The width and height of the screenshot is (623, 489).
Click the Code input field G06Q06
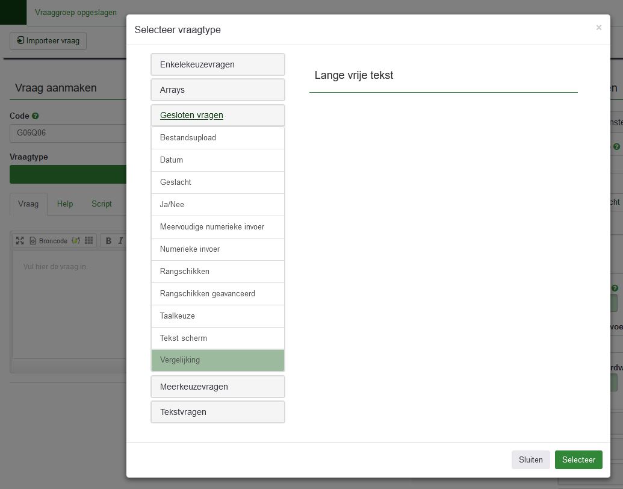[67, 133]
